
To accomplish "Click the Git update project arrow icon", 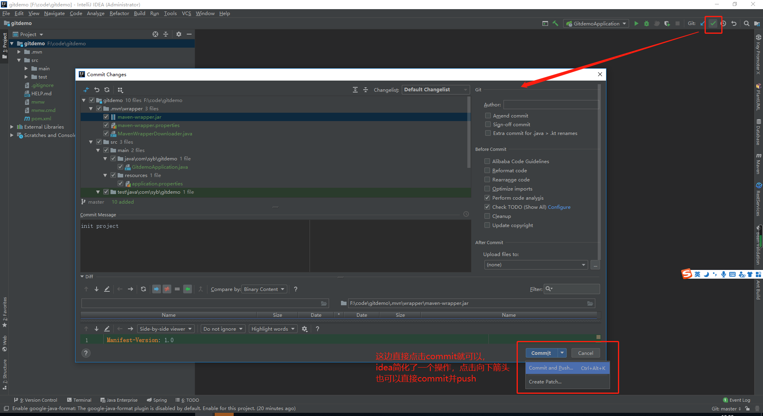I will [x=703, y=23].
